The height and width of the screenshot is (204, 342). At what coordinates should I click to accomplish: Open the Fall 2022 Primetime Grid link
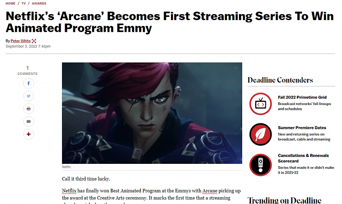pyautogui.click(x=302, y=97)
